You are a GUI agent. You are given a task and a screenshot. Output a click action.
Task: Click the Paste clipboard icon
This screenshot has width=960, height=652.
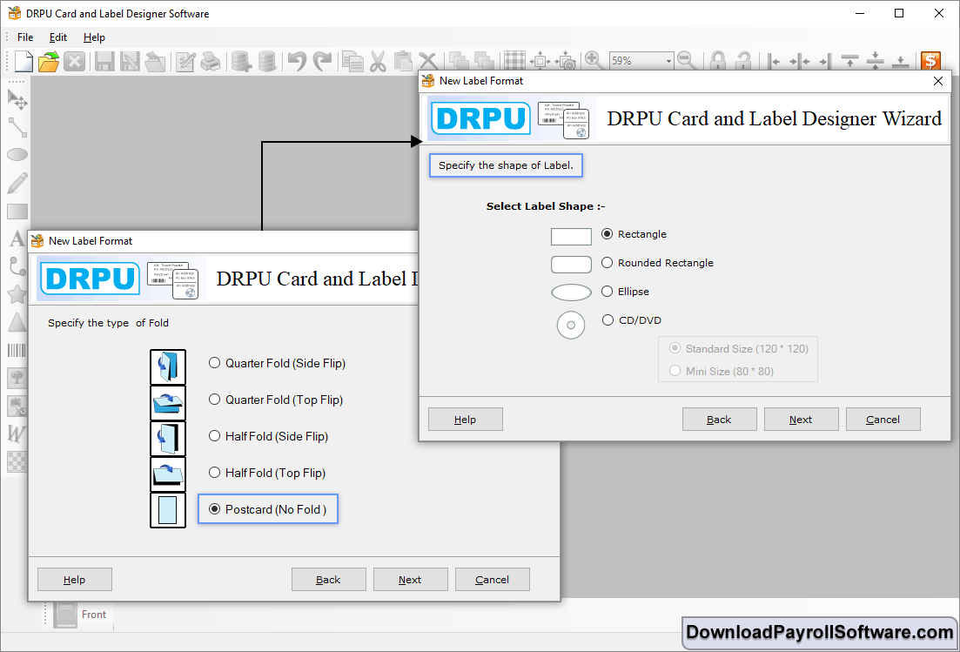(403, 61)
